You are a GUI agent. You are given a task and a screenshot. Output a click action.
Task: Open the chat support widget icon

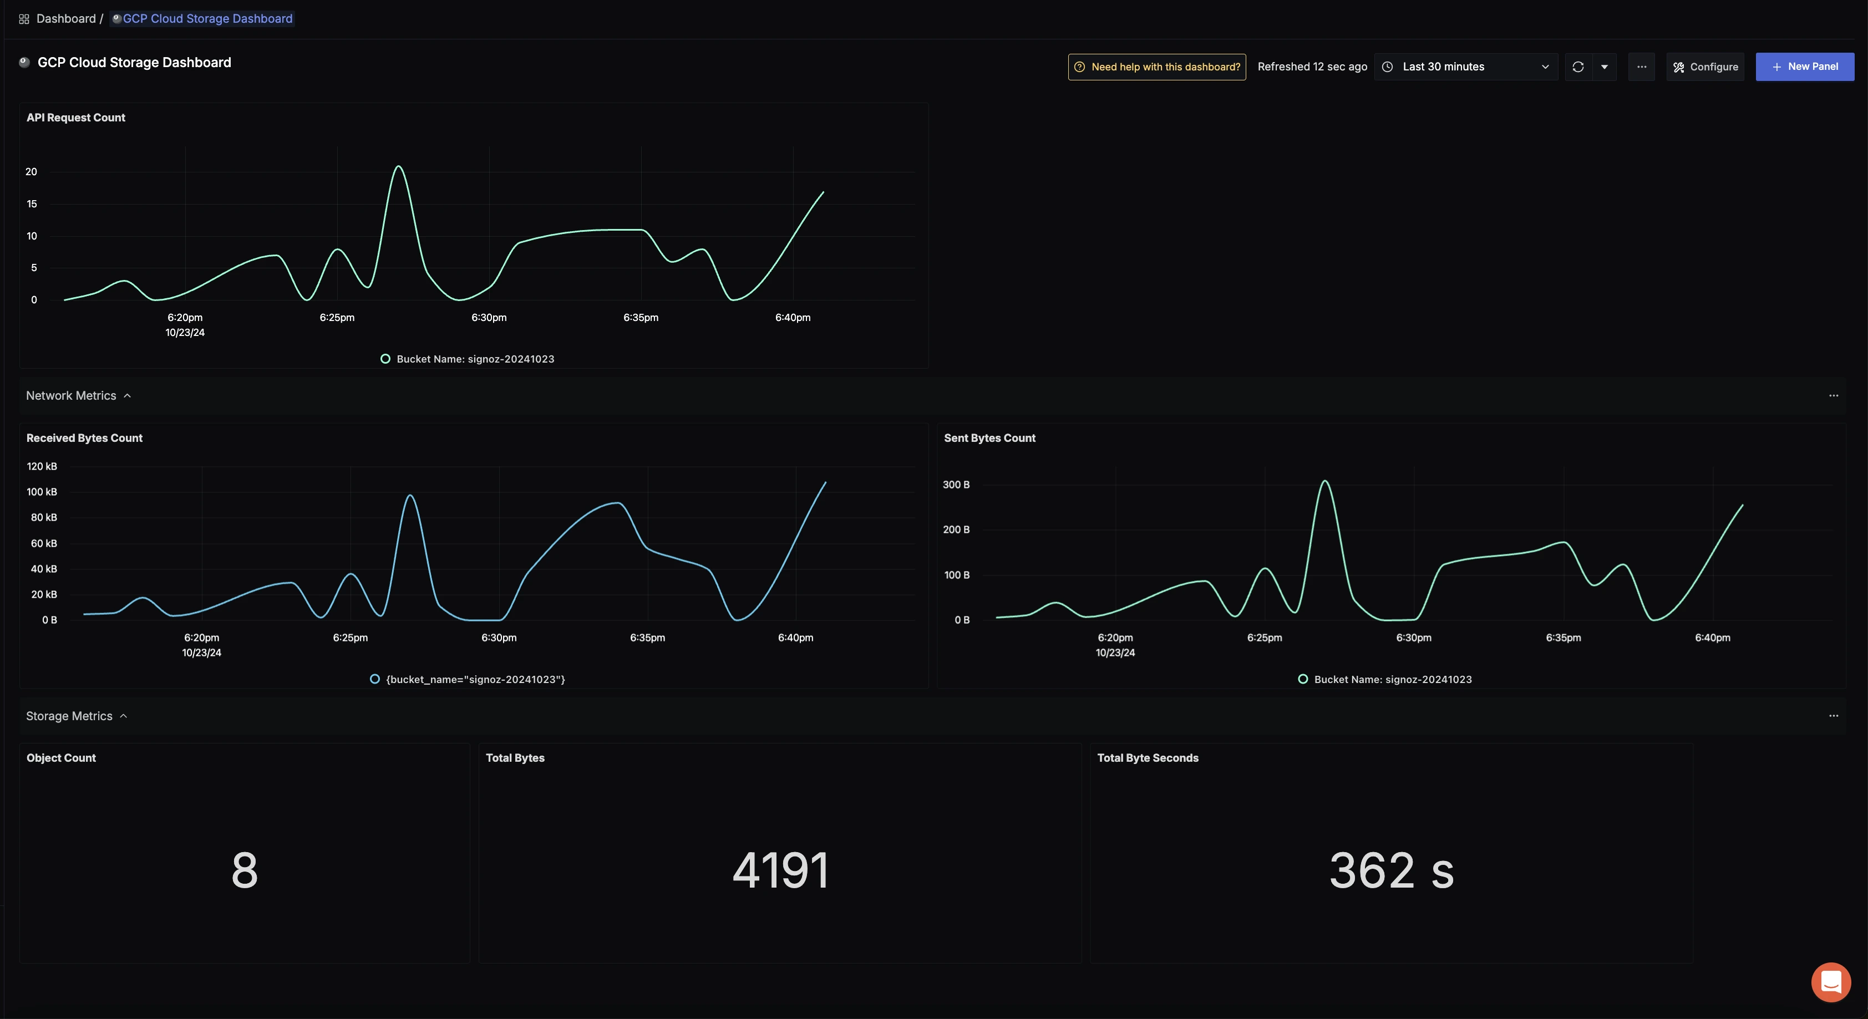(x=1830, y=982)
